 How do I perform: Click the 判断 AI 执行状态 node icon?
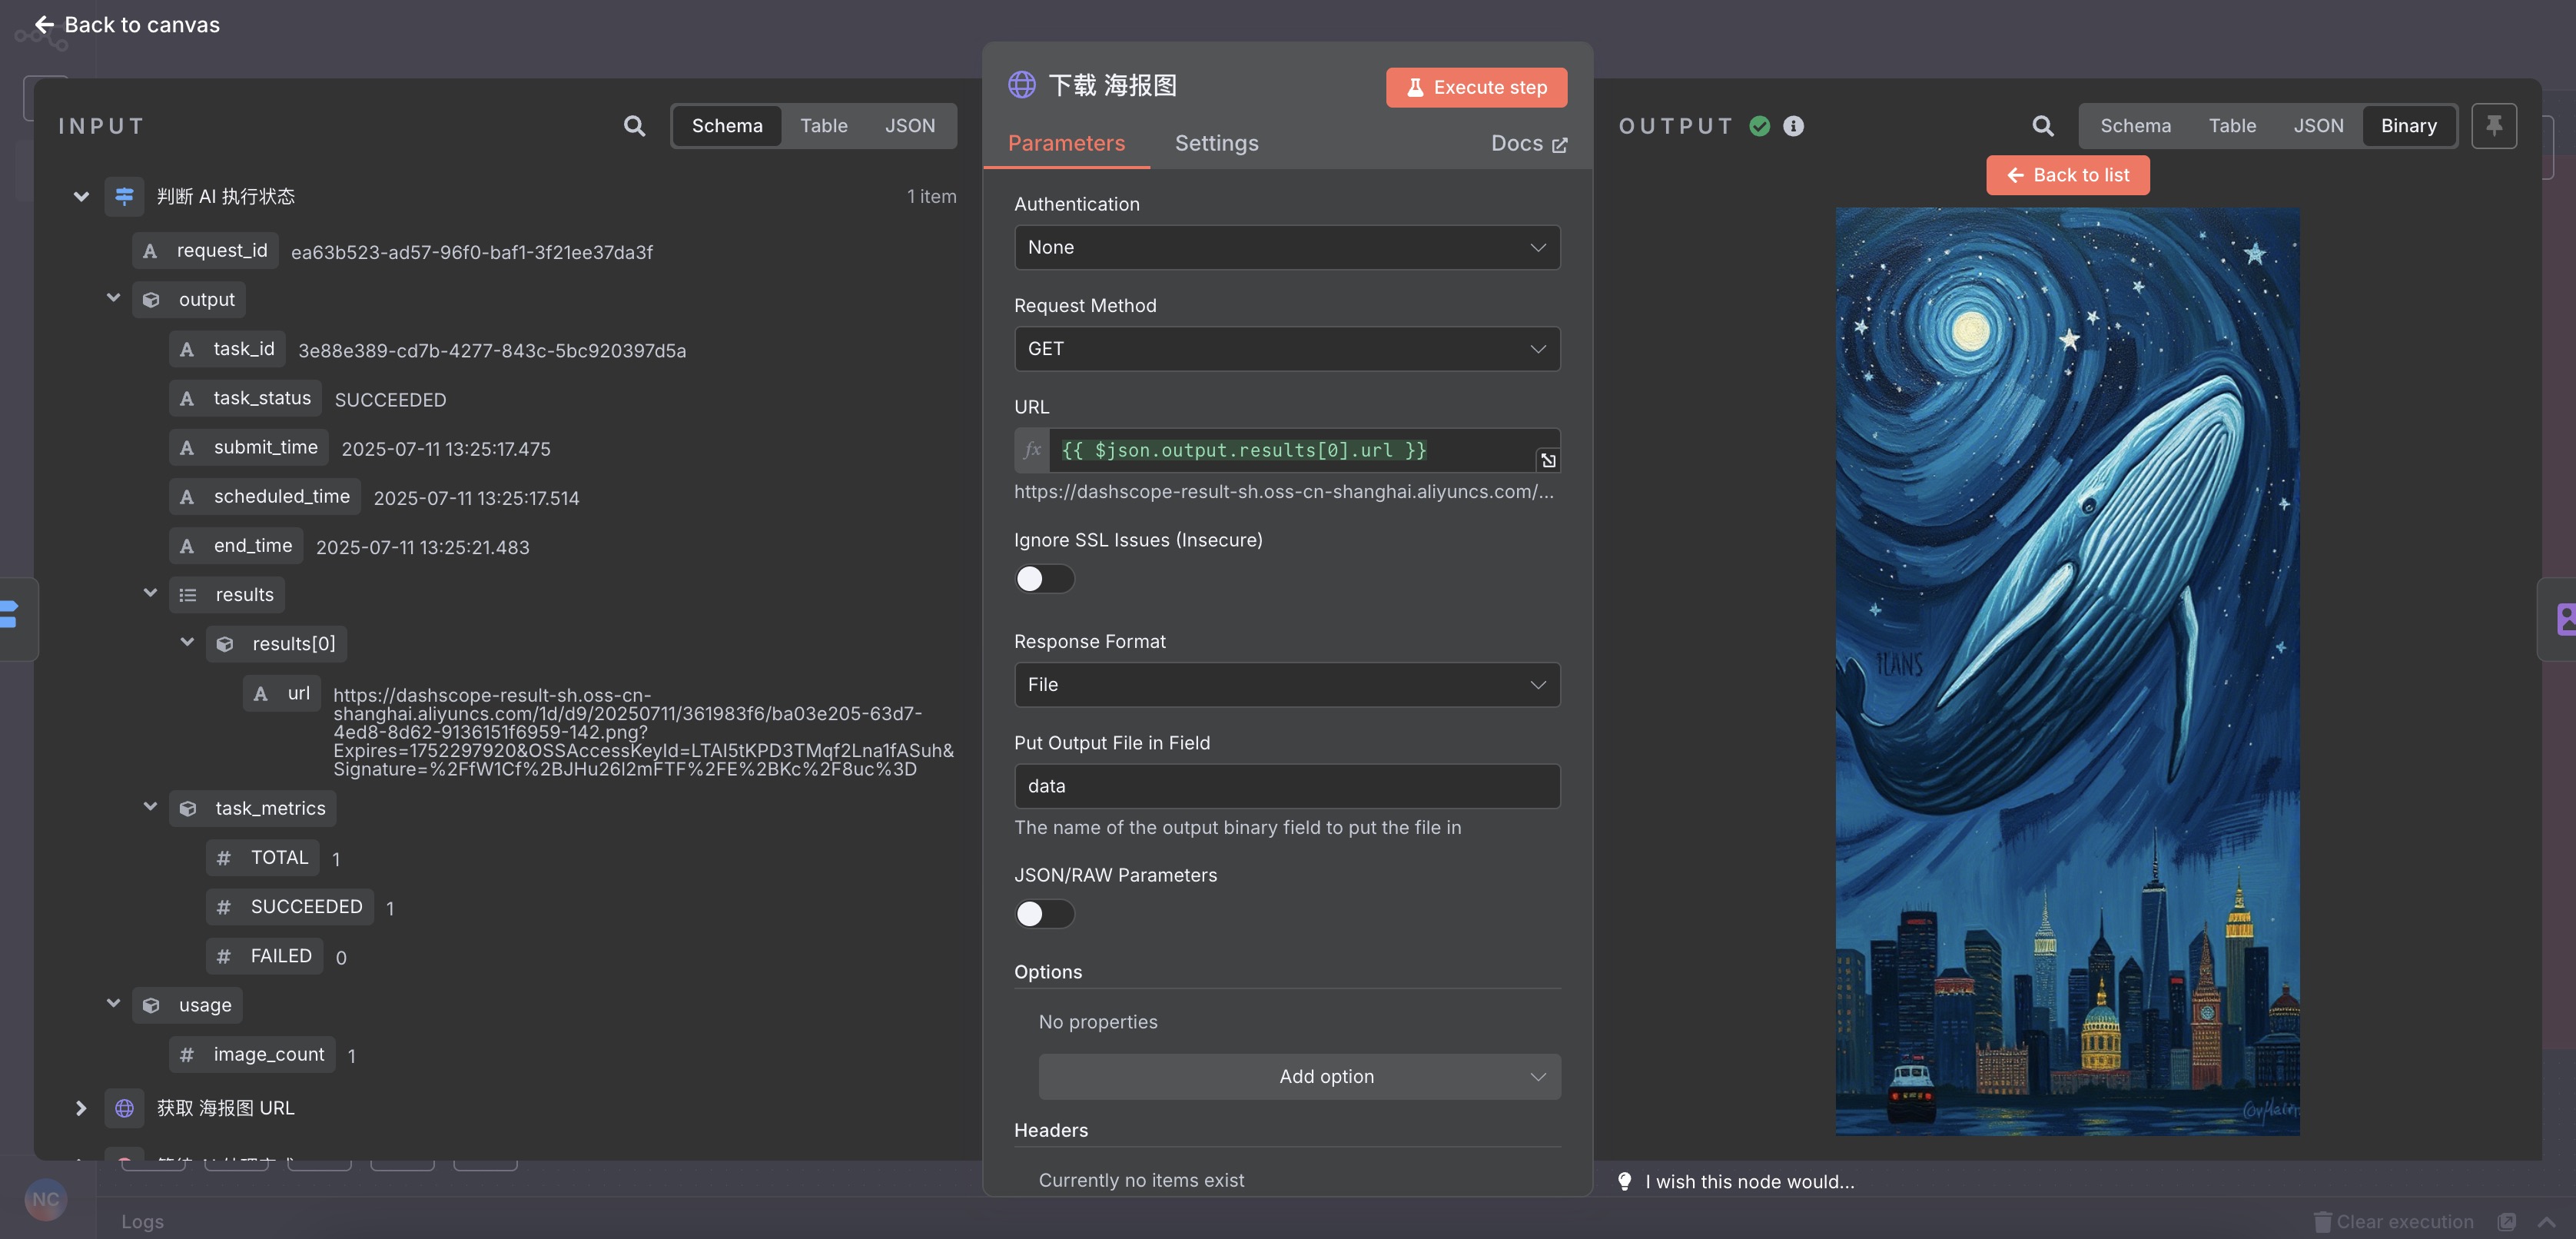(124, 196)
